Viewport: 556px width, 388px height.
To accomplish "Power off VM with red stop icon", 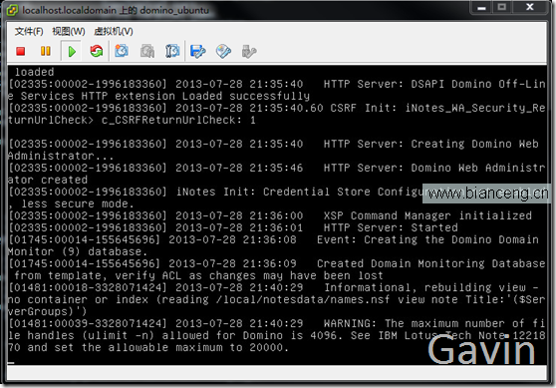I will pos(21,52).
